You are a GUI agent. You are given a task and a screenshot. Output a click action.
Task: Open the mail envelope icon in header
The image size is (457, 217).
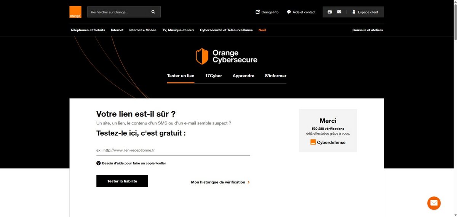coord(339,12)
